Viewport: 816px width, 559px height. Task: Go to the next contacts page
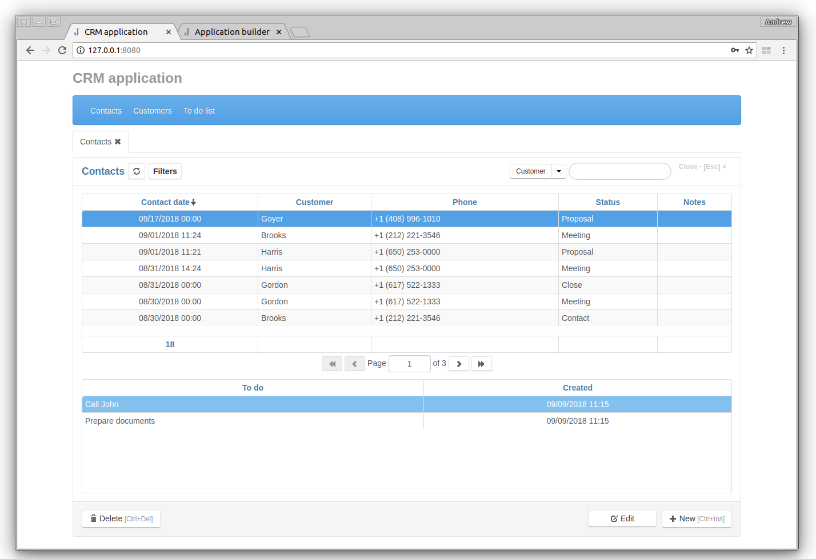[x=459, y=364]
